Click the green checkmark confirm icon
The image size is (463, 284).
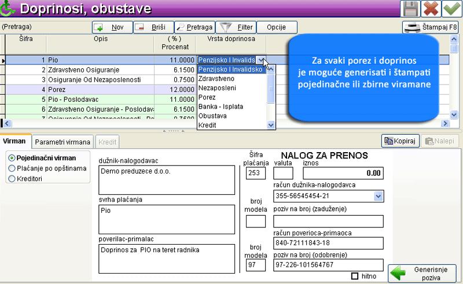tap(451, 9)
